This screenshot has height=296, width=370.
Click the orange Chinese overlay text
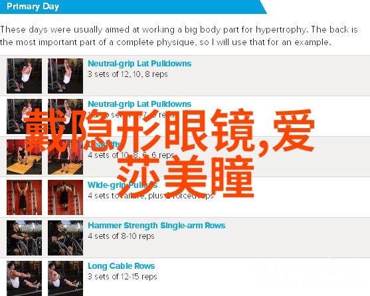click(x=169, y=153)
